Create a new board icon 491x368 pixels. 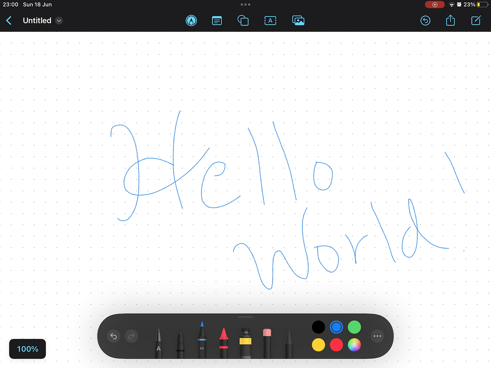pyautogui.click(x=476, y=20)
